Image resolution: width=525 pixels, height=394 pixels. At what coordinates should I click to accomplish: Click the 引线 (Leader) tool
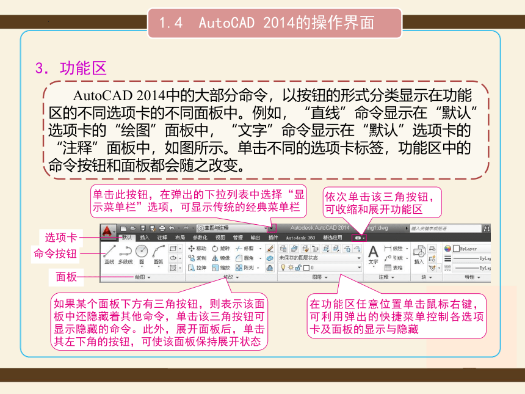click(394, 258)
